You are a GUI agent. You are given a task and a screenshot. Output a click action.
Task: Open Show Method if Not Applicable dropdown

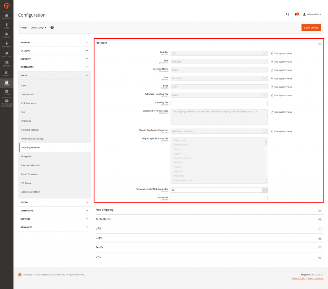pos(219,190)
